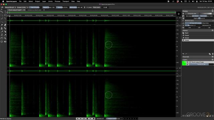
Task: Select the healing tool beside Clone Stamp
Action: coord(5,28)
